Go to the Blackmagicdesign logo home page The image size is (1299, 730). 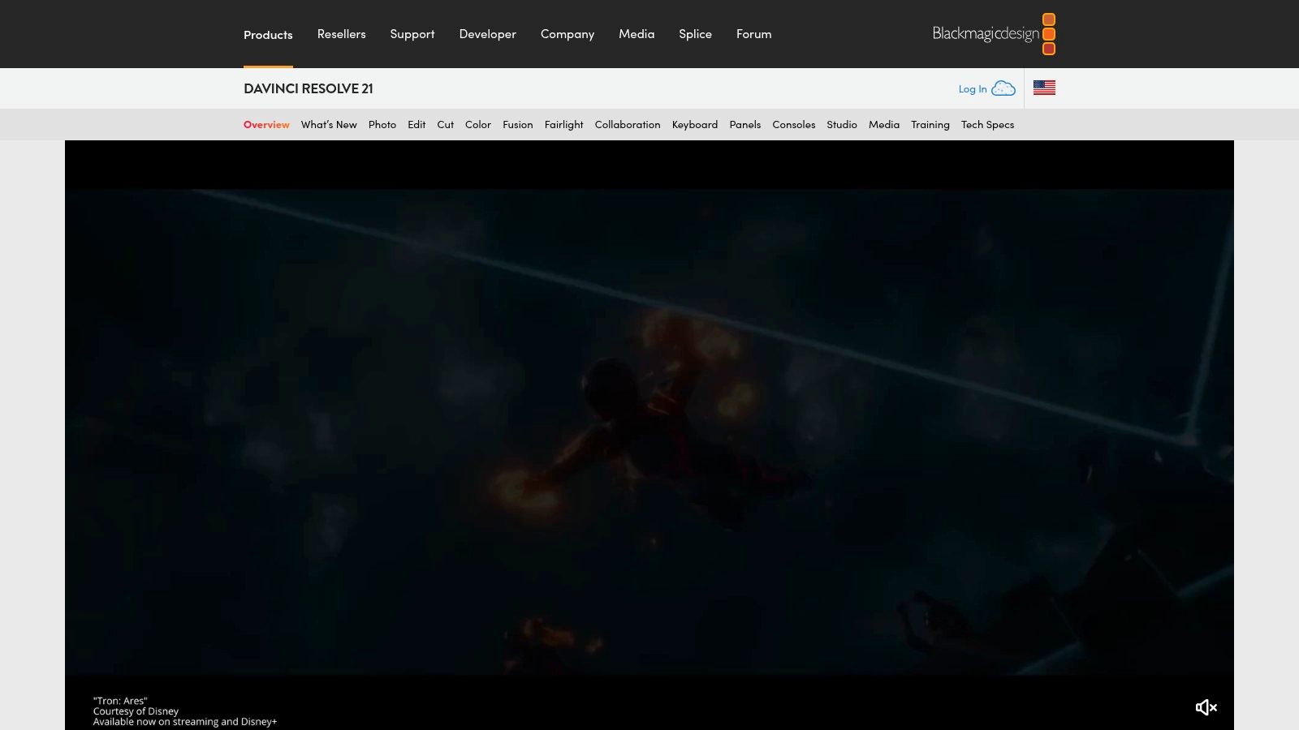[994, 34]
